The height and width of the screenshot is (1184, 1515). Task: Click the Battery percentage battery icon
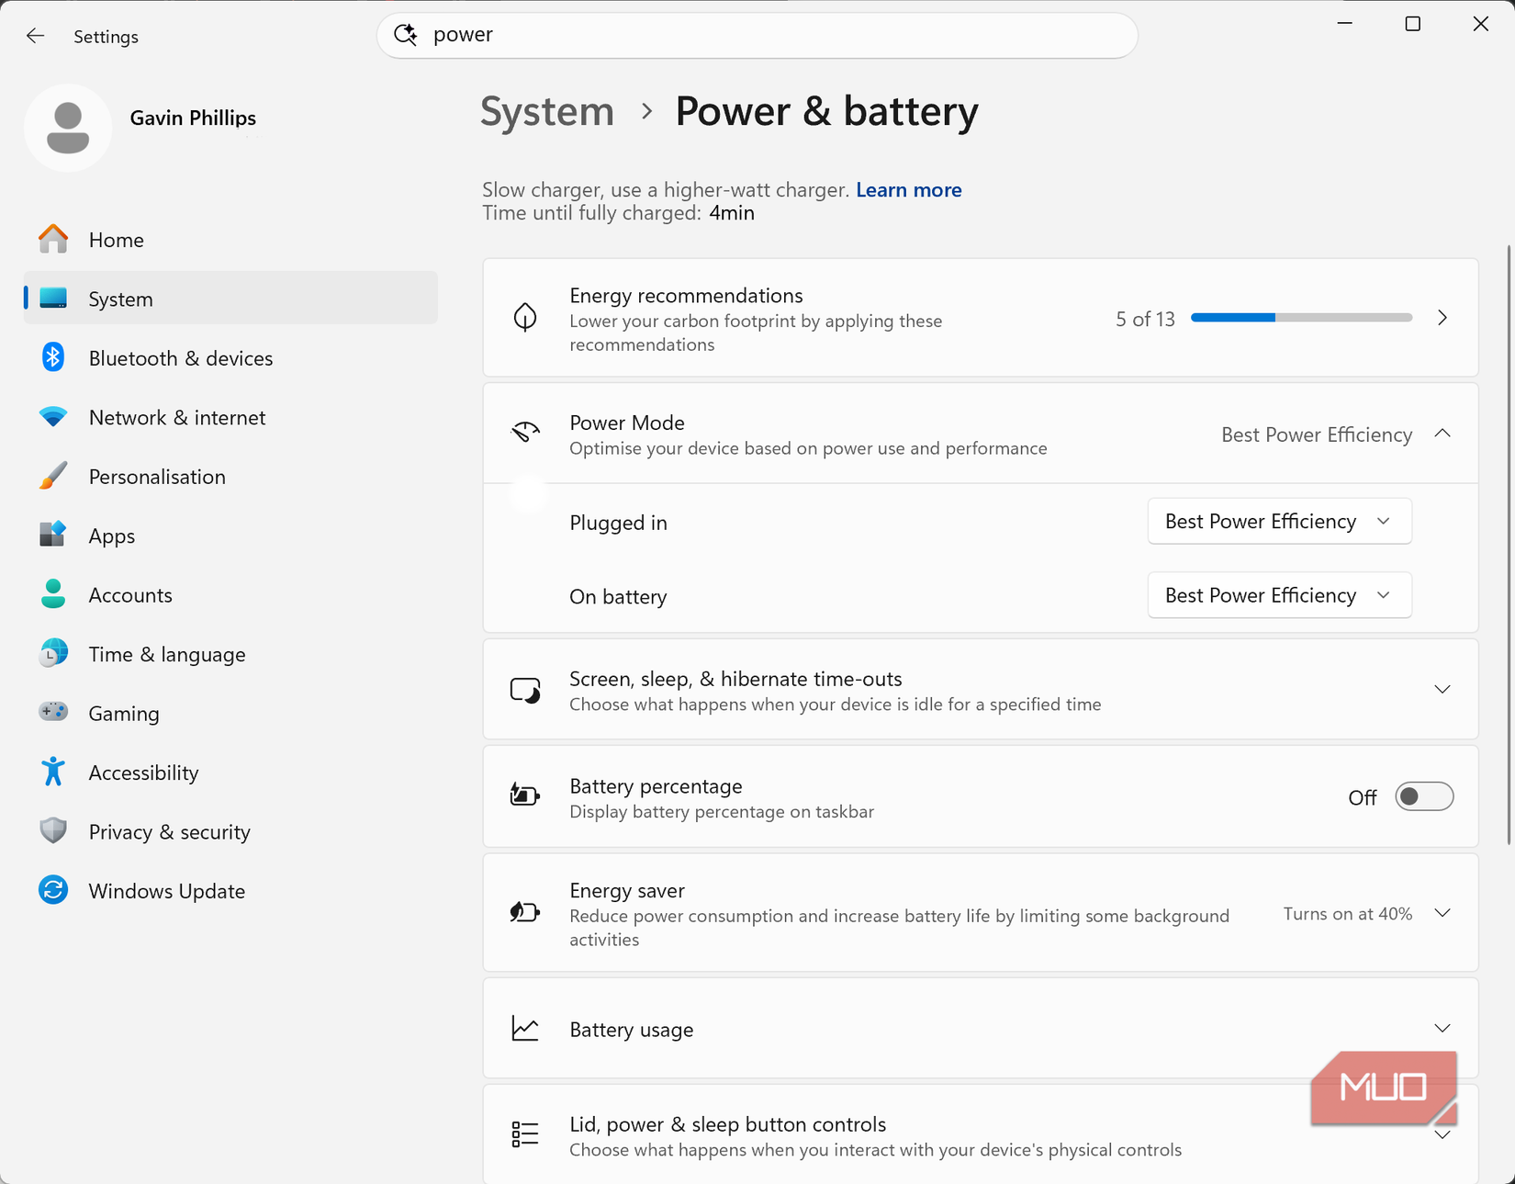(x=525, y=795)
